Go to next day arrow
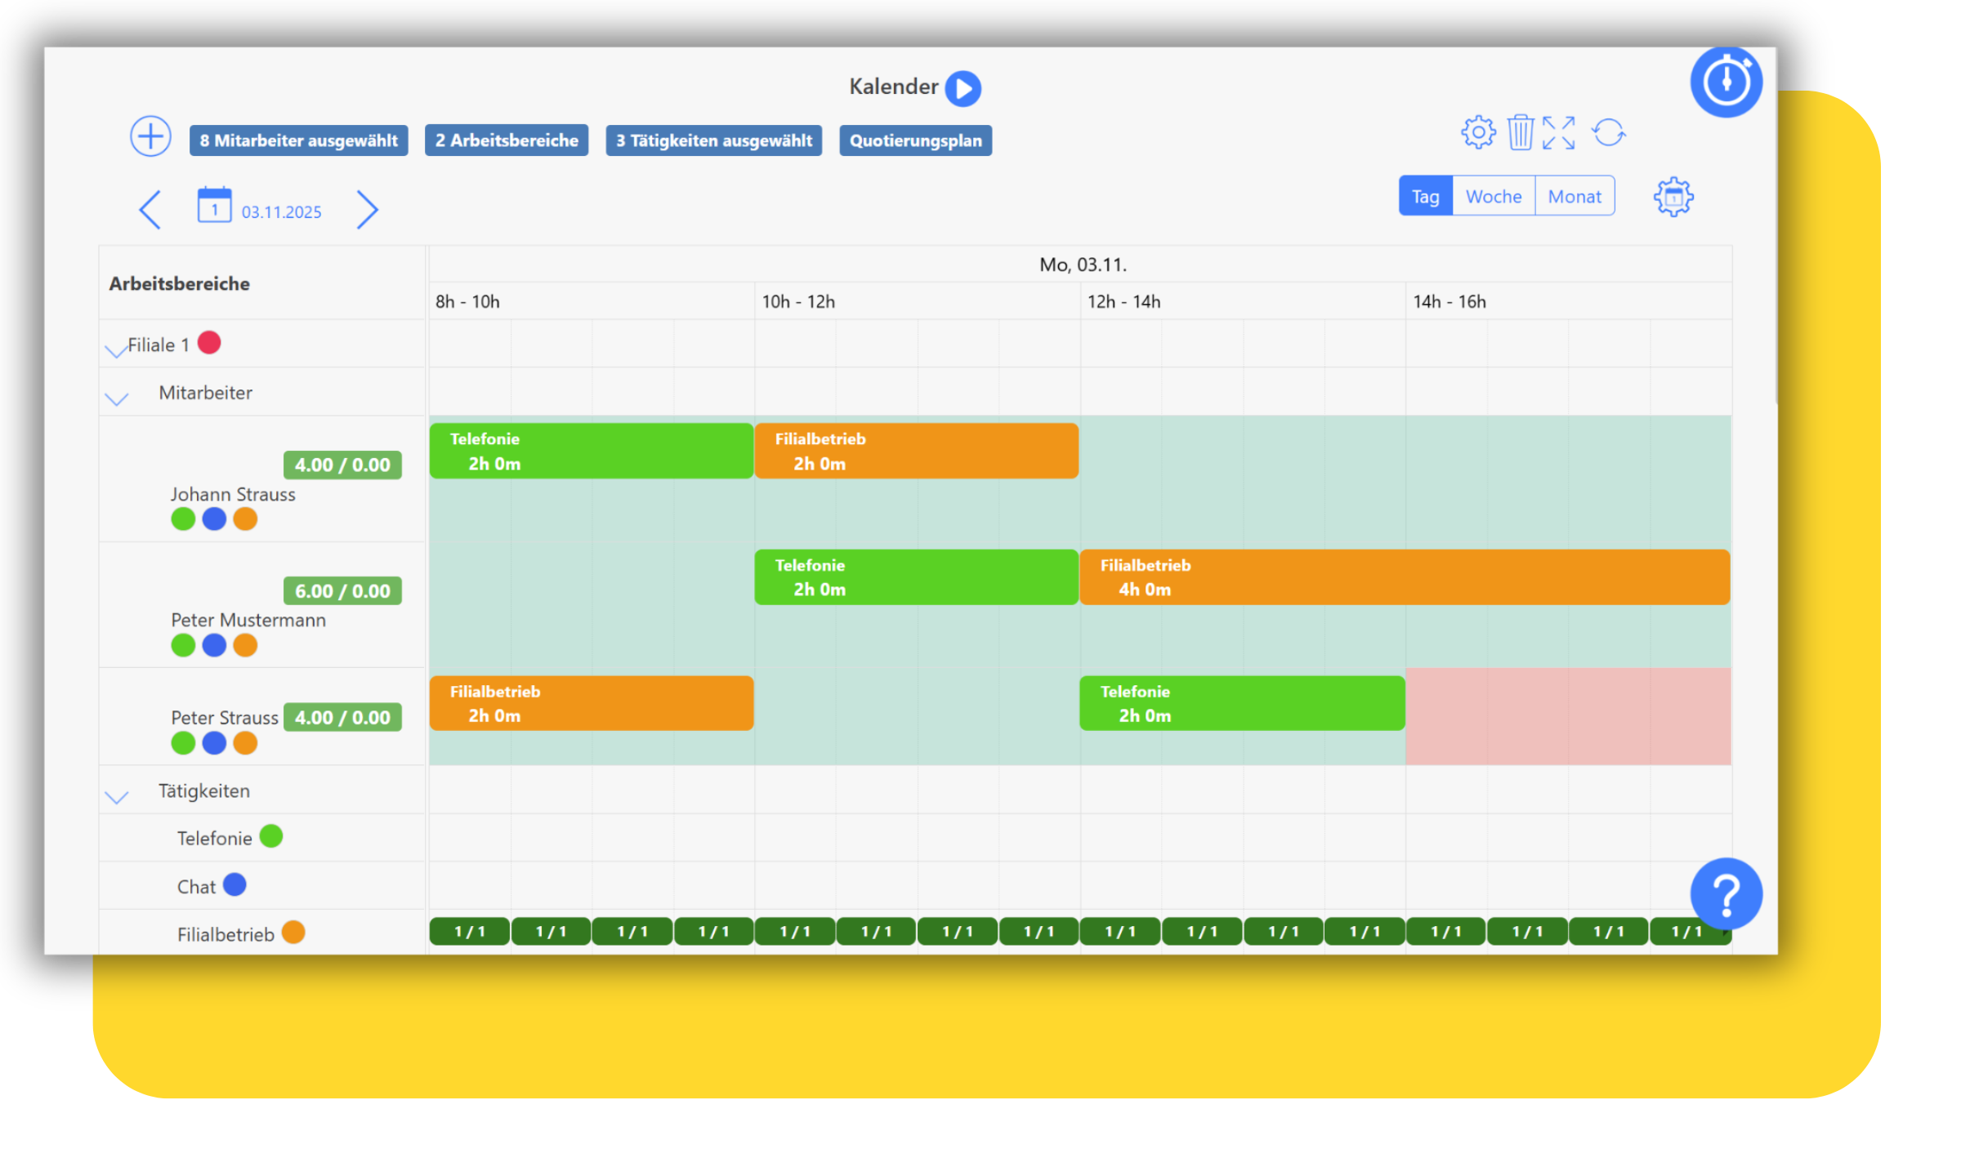Image resolution: width=1961 pixels, height=1149 pixels. (x=367, y=210)
